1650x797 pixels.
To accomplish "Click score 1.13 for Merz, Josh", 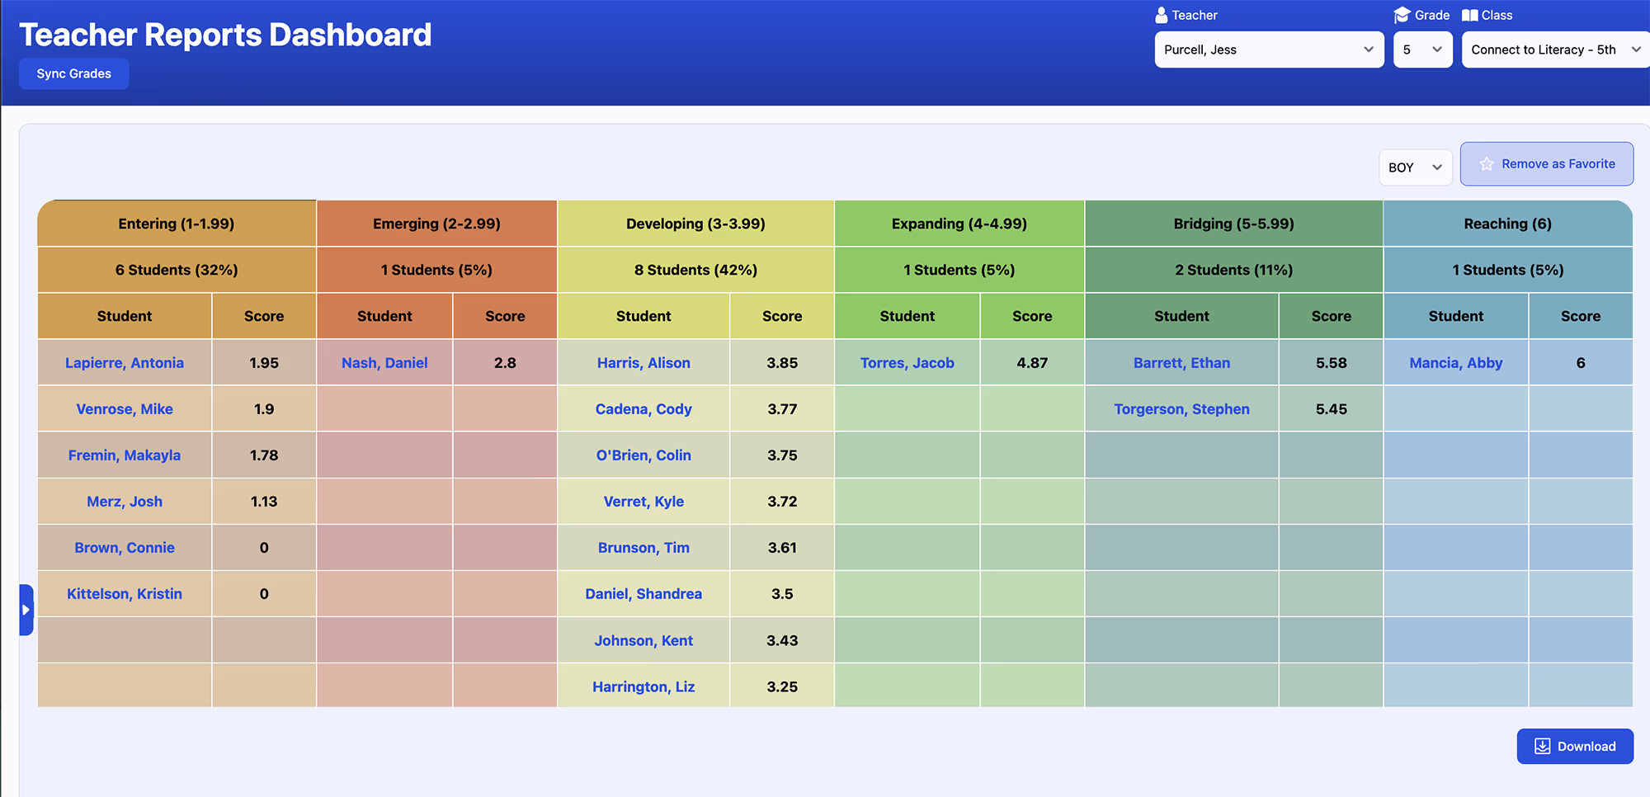I will (264, 502).
